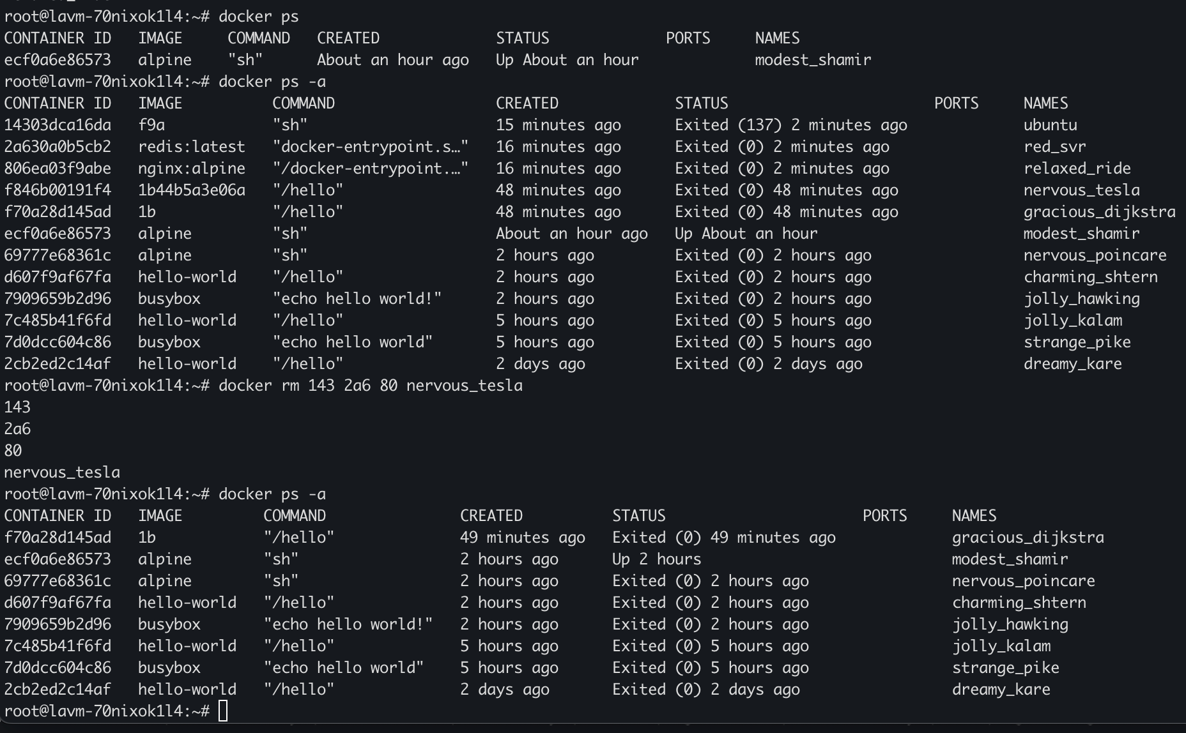Click the container name relaxed_ride
Image resolution: width=1186 pixels, height=733 pixels.
pos(1077,169)
